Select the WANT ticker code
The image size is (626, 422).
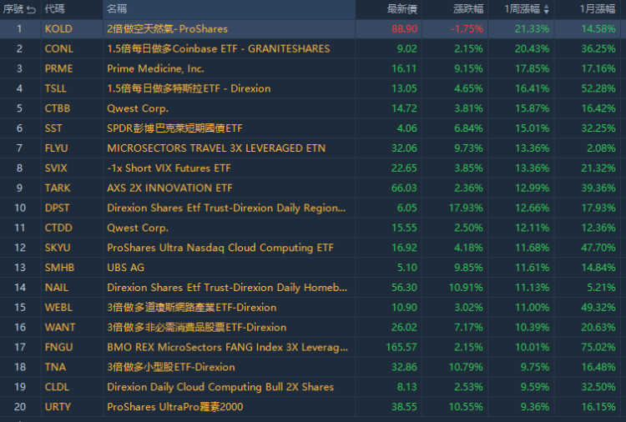(x=60, y=328)
